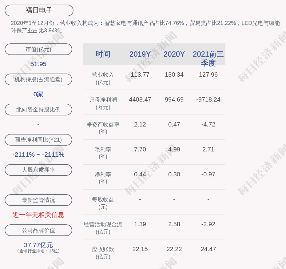Click the 最新监管情况 label pill

pyautogui.click(x=38, y=200)
